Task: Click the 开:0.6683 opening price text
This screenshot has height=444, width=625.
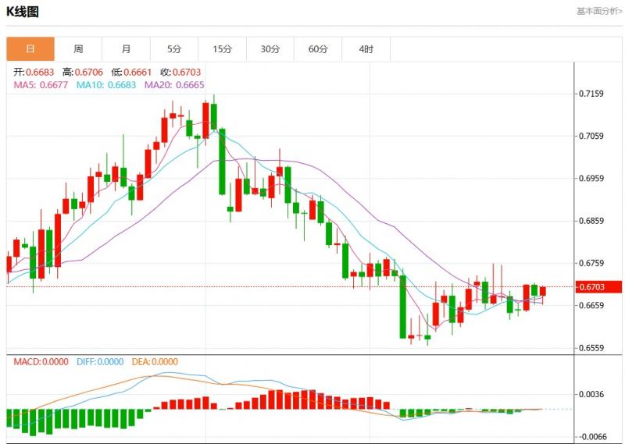Action: click(34, 72)
